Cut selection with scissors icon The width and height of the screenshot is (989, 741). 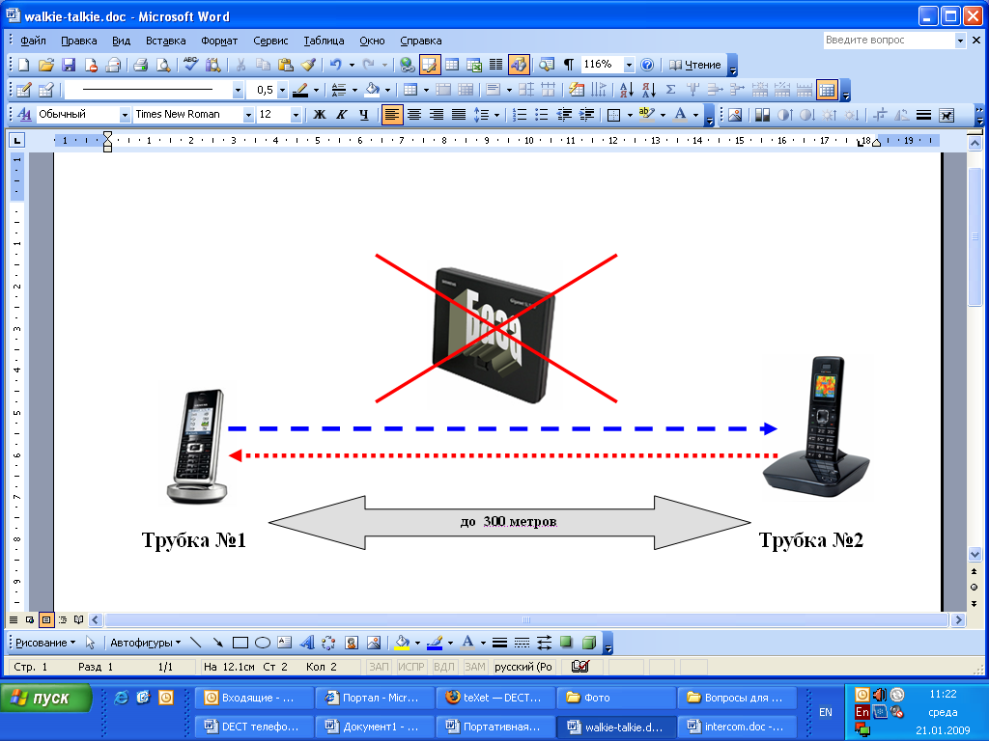click(x=240, y=65)
